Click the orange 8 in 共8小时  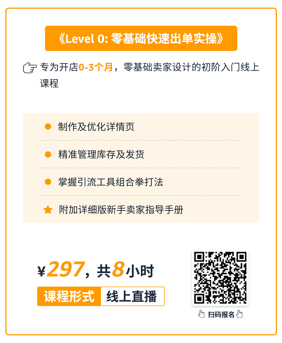pos(118,269)
